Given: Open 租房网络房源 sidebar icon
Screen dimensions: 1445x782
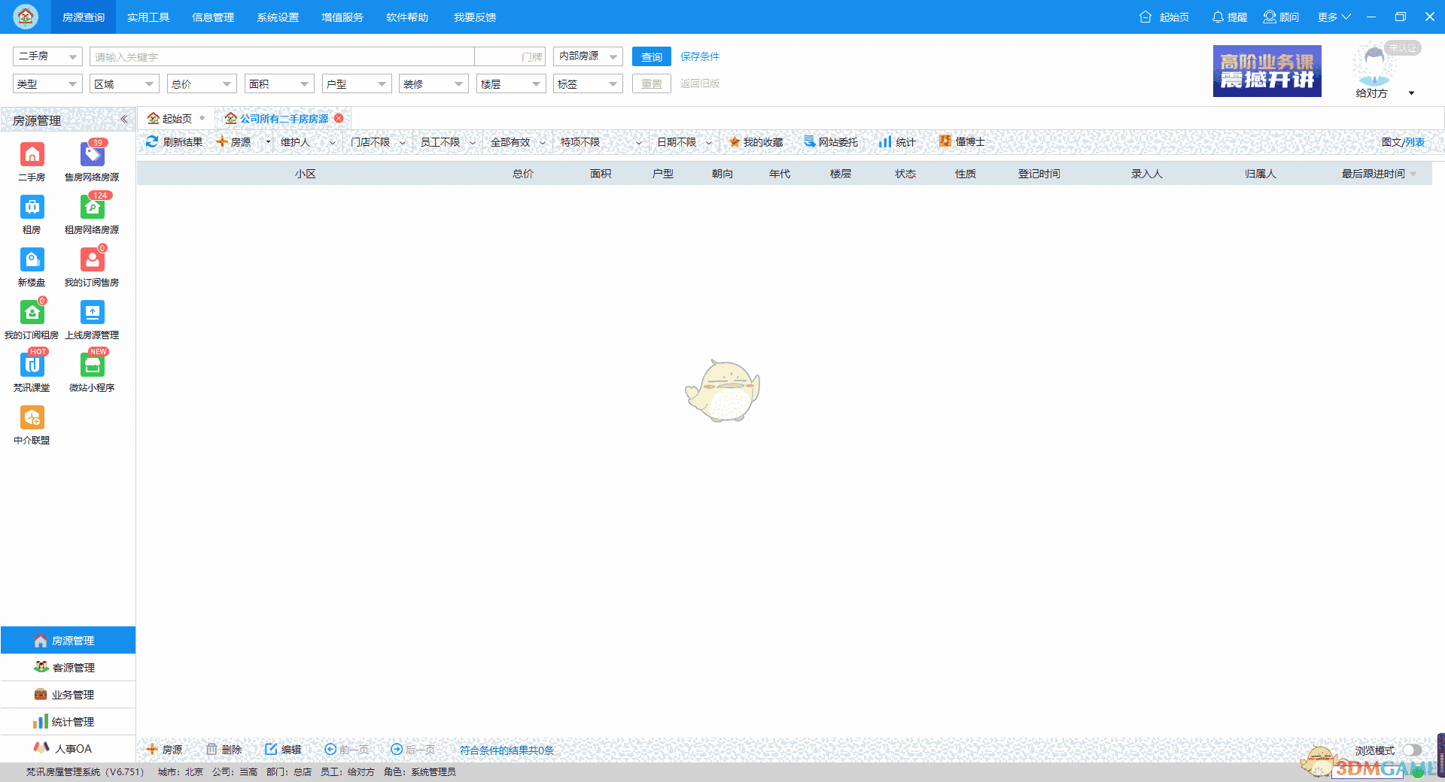Looking at the screenshot, I should coord(93,207).
